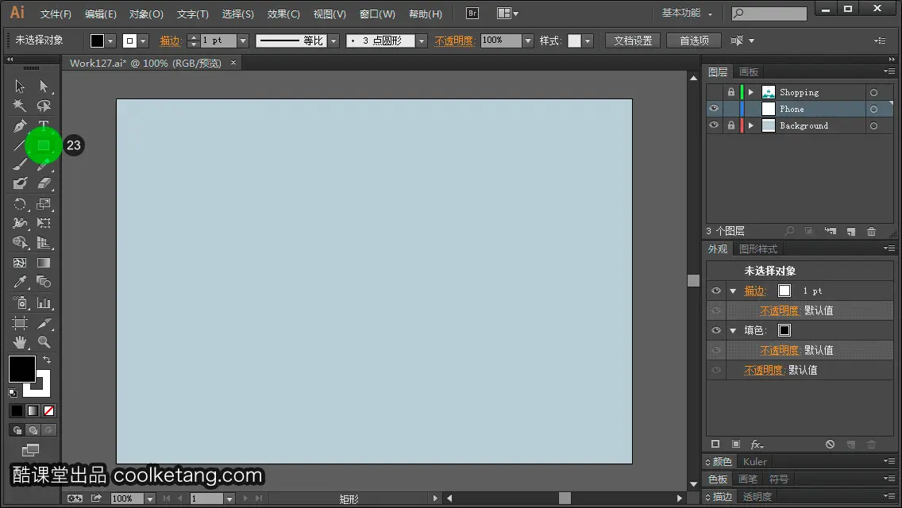
Task: Click the Preferences button
Action: point(694,40)
